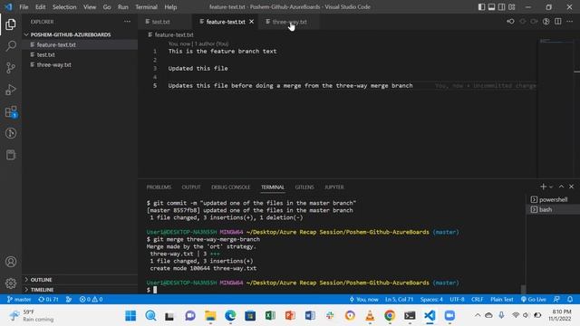Split the editor to the right
Image resolution: width=580 pixels, height=326 pixels.
click(x=558, y=22)
